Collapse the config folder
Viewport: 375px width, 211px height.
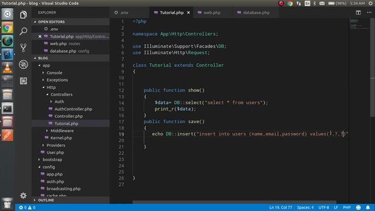pyautogui.click(x=39, y=167)
